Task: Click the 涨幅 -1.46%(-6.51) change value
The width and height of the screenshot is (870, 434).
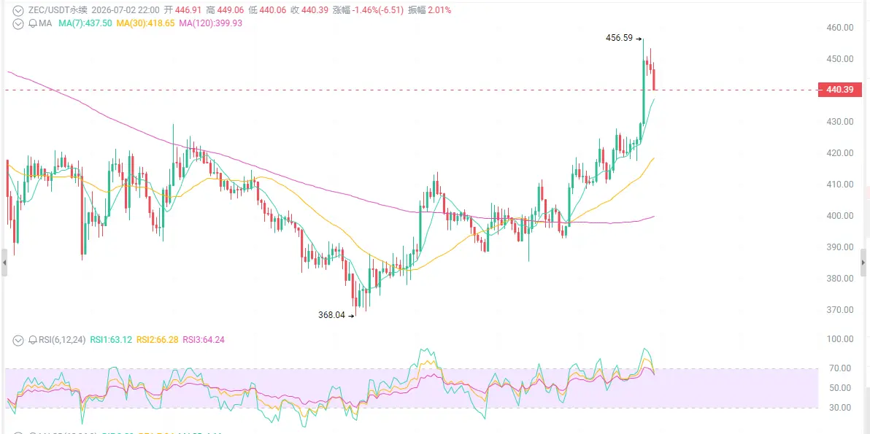Action: click(367, 10)
